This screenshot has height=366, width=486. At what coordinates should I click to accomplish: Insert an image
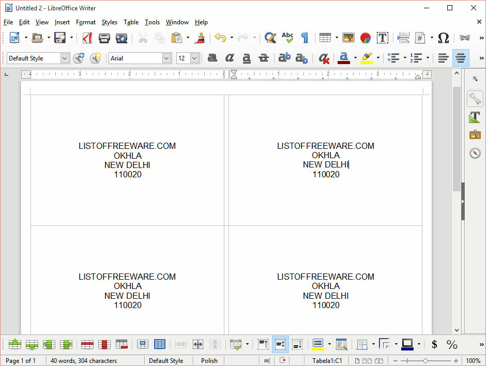(348, 38)
